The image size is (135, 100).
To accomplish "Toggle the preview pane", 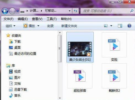I will [120, 26].
